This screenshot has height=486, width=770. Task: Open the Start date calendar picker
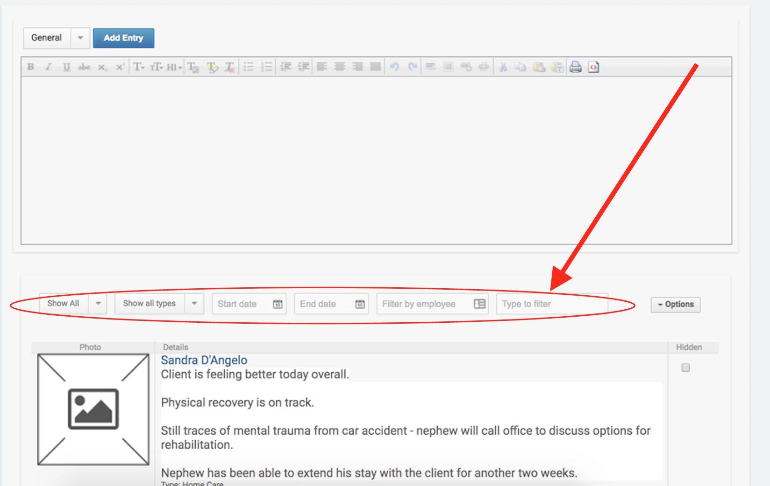[x=278, y=304]
